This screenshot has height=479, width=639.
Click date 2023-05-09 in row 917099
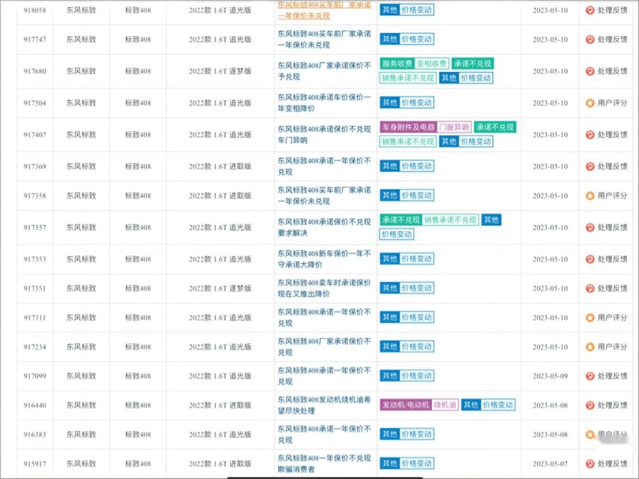550,376
